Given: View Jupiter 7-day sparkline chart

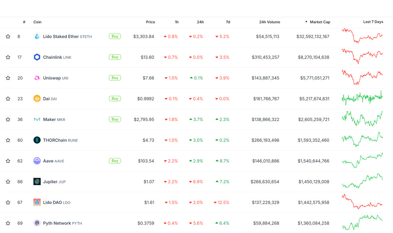Looking at the screenshot, I should click(x=362, y=181).
